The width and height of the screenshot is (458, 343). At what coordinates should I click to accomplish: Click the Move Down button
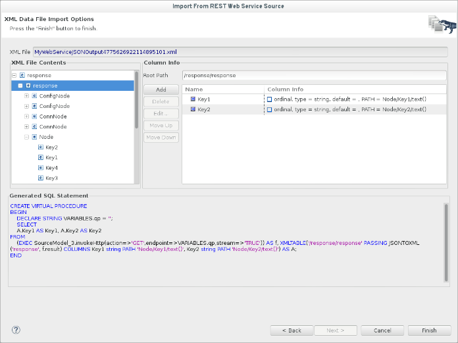pos(161,138)
